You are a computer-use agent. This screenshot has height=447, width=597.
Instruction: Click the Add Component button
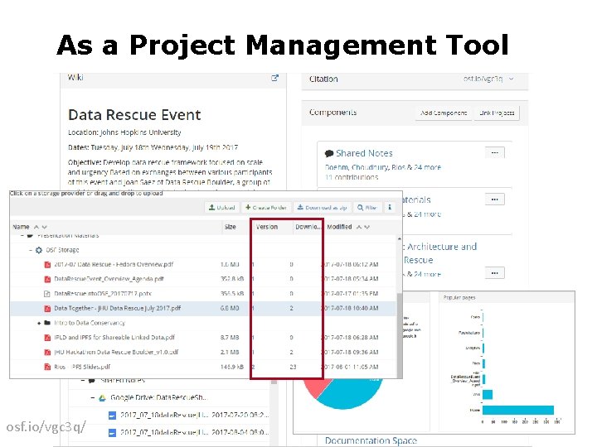[x=444, y=113]
